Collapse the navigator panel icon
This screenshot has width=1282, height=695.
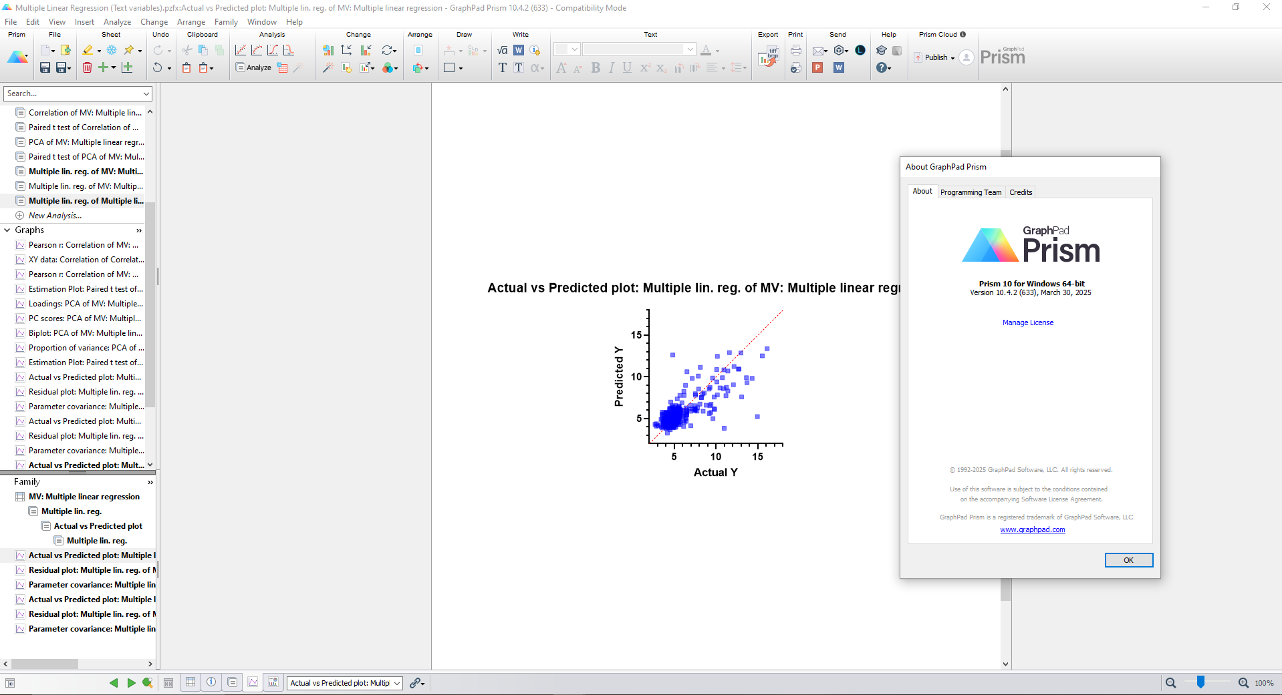10,683
